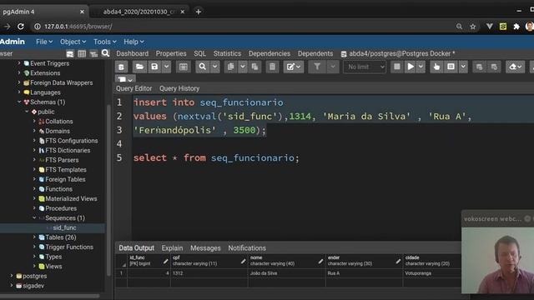The image size is (534, 300).
Task: Click the Filter funnel icon
Action: click(x=317, y=67)
